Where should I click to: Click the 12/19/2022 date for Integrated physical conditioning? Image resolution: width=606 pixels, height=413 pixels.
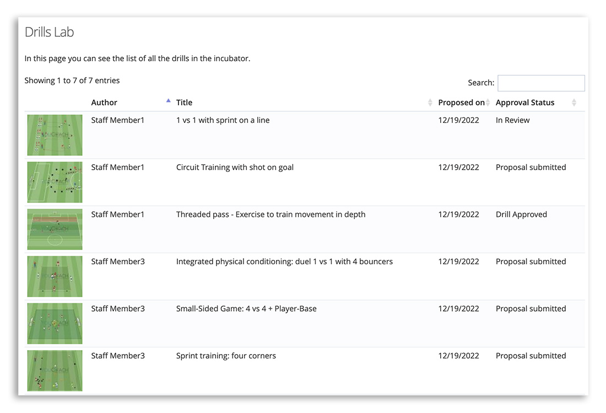point(459,262)
